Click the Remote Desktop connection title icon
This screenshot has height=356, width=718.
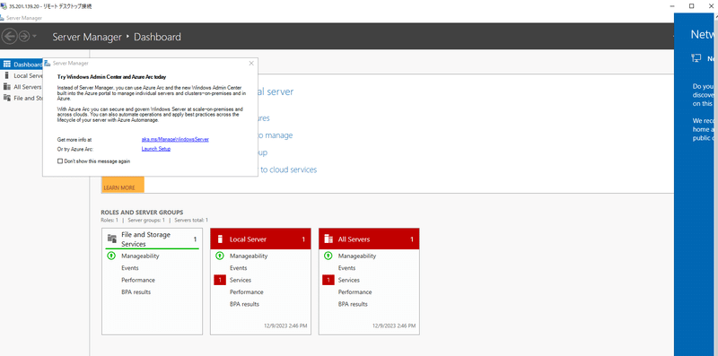pyautogui.click(x=4, y=6)
